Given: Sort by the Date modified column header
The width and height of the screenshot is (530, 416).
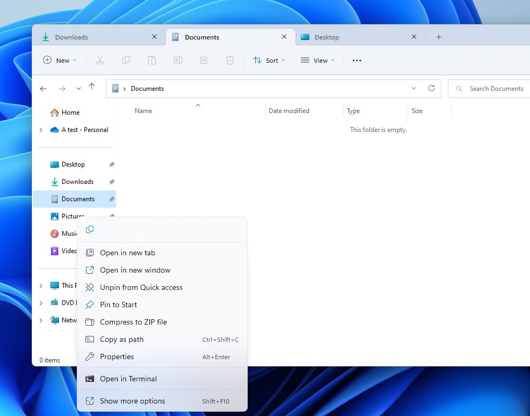Looking at the screenshot, I should pyautogui.click(x=289, y=111).
